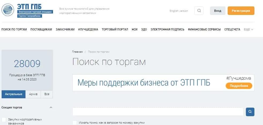The image size is (263, 125).
Task: Enable Искать точно, как в запросе checkbox
Action: (x=75, y=123)
